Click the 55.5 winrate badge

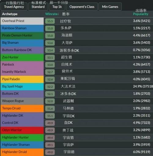[x=50, y=21]
